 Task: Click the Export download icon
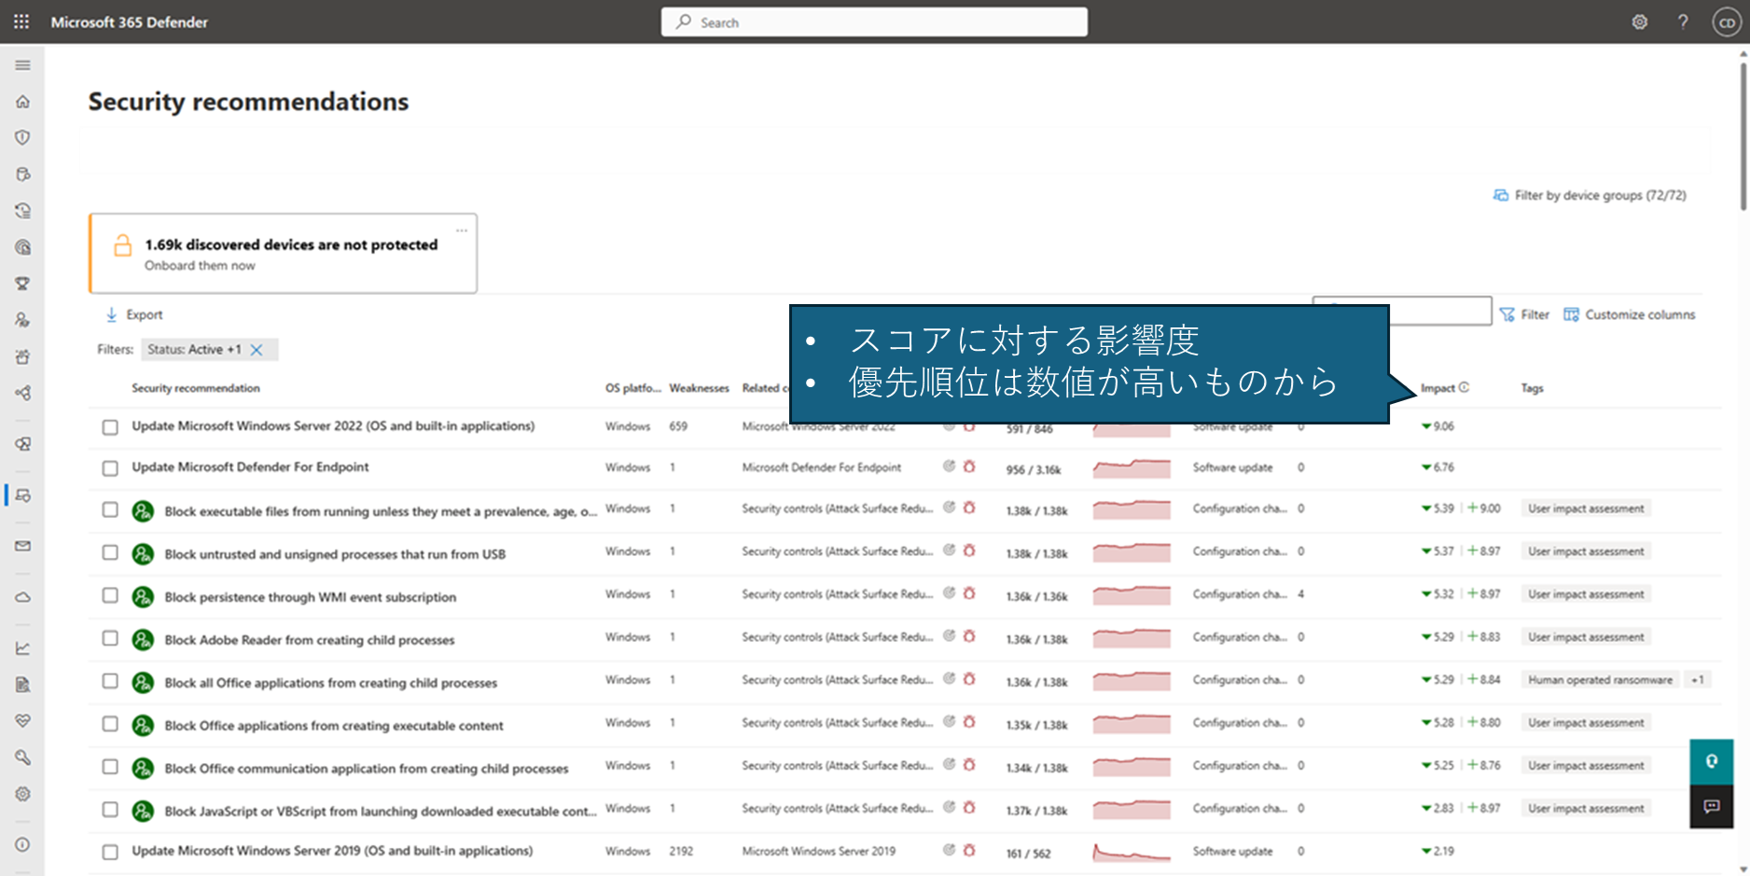point(111,315)
